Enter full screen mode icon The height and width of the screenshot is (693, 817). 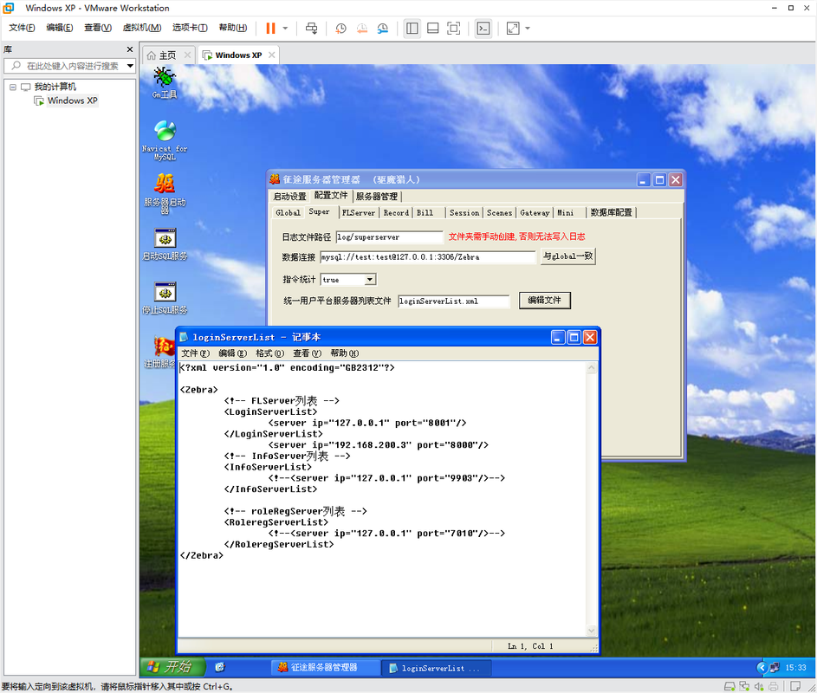point(453,28)
